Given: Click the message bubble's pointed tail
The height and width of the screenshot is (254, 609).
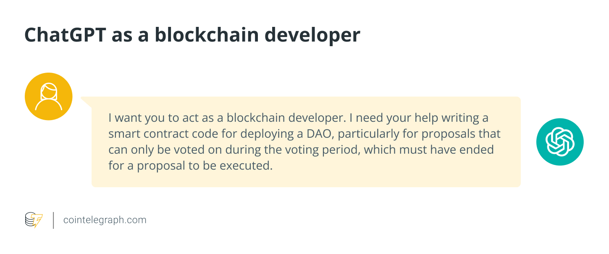Looking at the screenshot, I should pyautogui.click(x=87, y=102).
